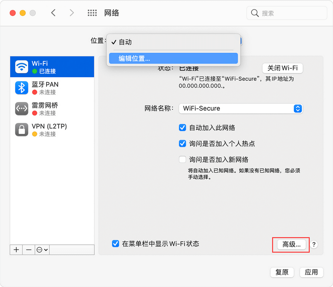The image size is (333, 287).
Task: Click the search magnifier icon
Action: pos(255,13)
